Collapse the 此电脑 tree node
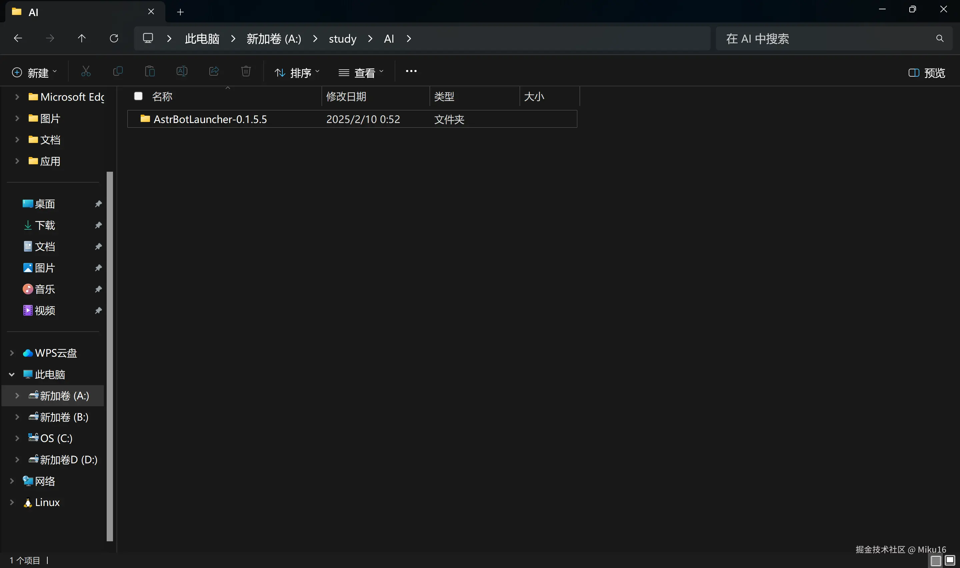This screenshot has width=960, height=568. [x=12, y=374]
